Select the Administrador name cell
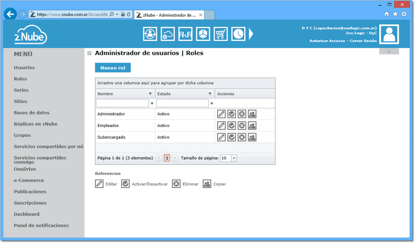The width and height of the screenshot is (415, 243). [125, 114]
